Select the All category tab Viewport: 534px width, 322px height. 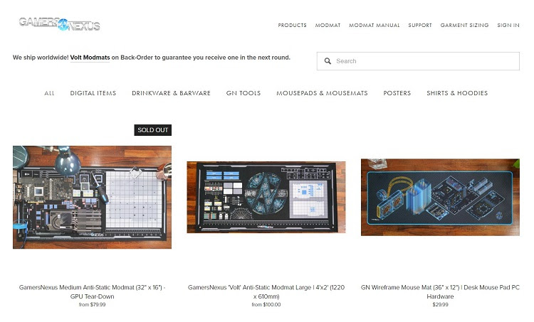point(49,93)
